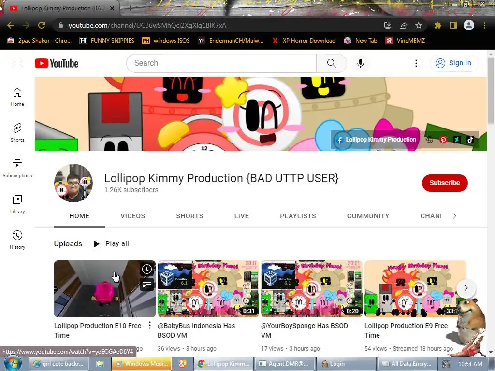Click the browser forward arrow
Image resolution: width=495 pixels, height=371 pixels.
26,25
